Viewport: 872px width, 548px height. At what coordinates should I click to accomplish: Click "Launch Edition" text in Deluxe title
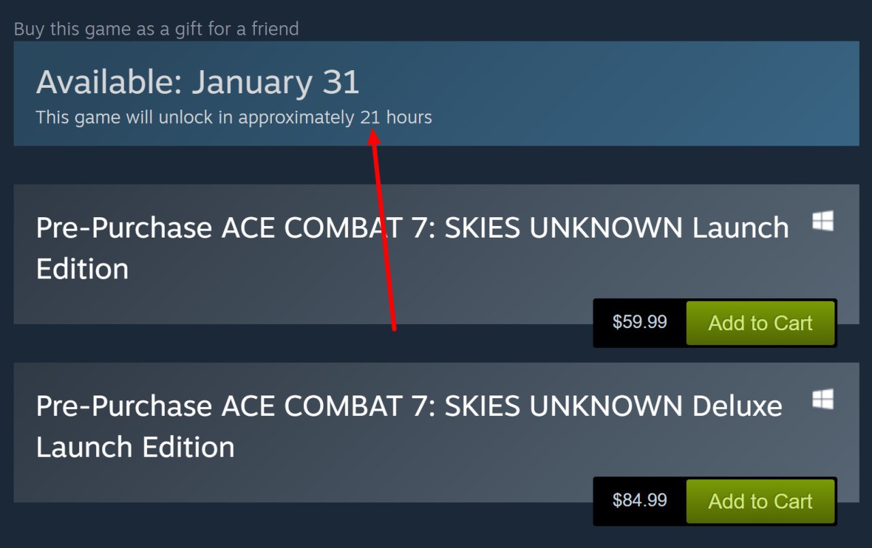135,447
